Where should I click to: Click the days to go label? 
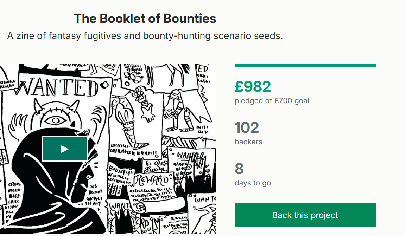pos(253,183)
